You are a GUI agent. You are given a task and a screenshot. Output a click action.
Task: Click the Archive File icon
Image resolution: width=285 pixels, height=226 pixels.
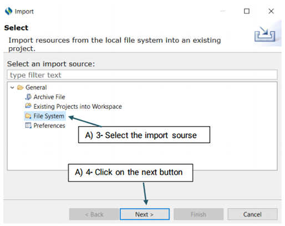tap(28, 97)
